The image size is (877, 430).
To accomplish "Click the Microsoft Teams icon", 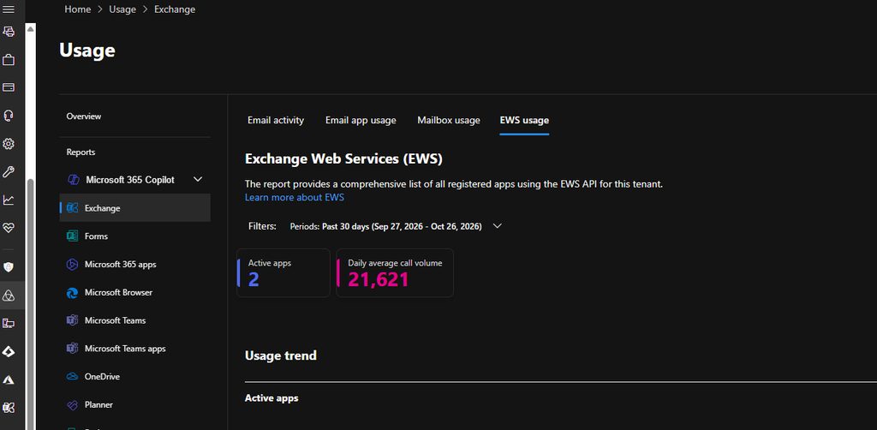I will (x=72, y=320).
